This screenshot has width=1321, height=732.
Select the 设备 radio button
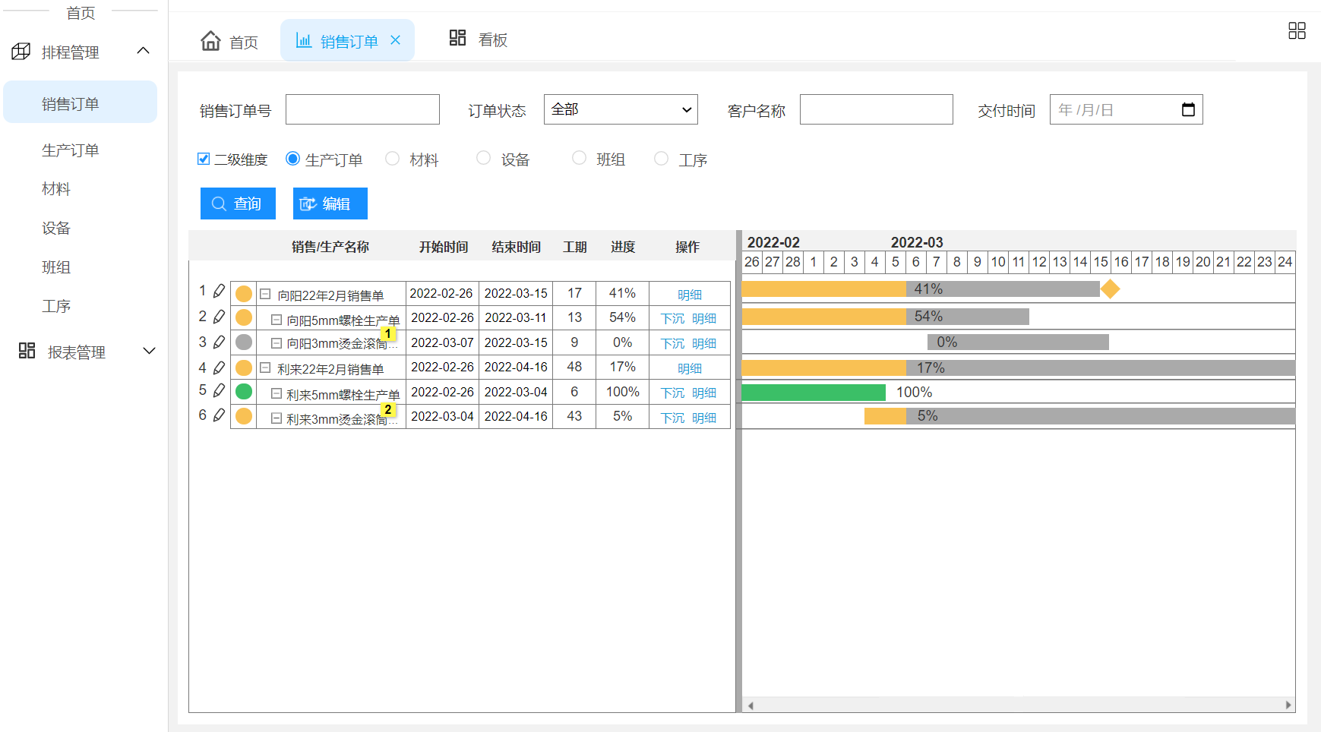pos(483,158)
